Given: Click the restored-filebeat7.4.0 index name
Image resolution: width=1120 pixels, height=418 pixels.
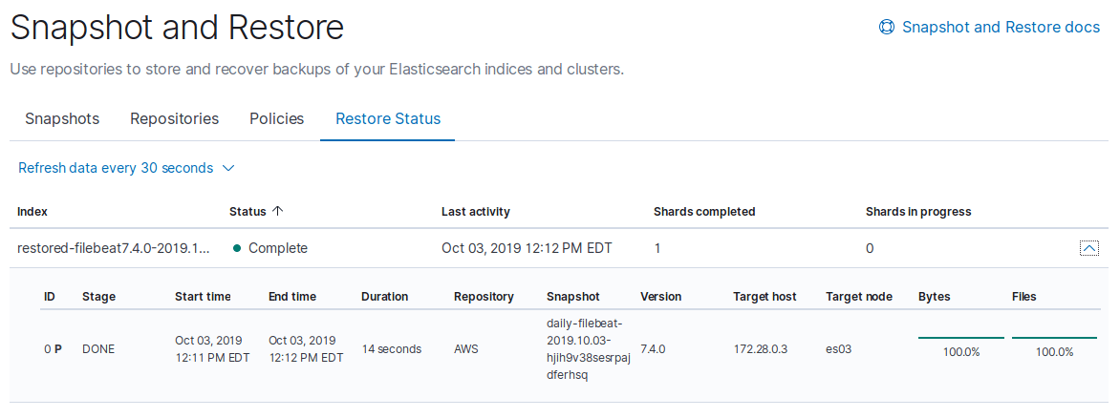Looking at the screenshot, I should click(x=115, y=249).
